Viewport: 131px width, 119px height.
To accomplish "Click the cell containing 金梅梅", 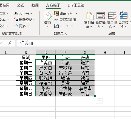I will click(x=65, y=88).
